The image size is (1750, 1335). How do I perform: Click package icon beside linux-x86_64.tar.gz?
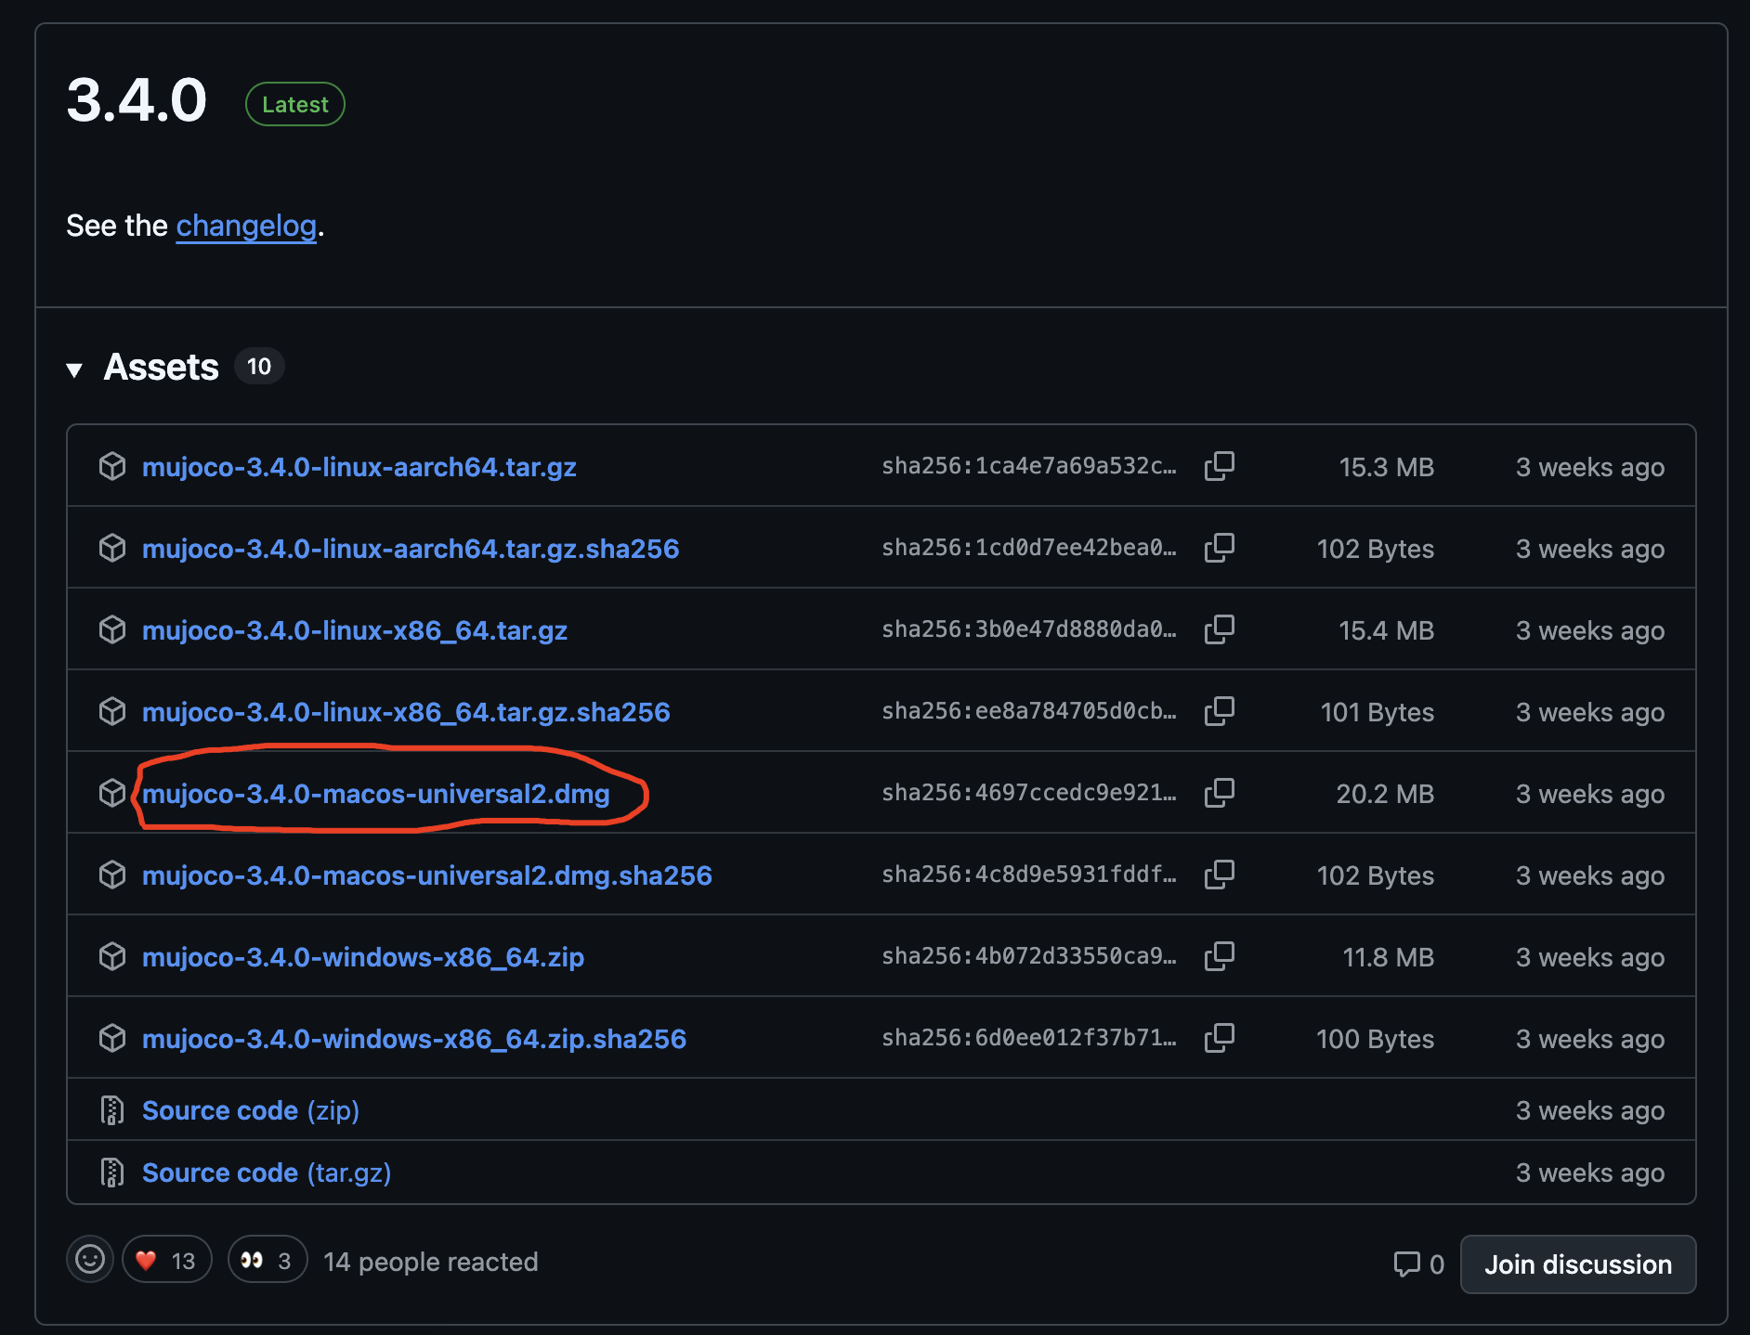point(112,629)
